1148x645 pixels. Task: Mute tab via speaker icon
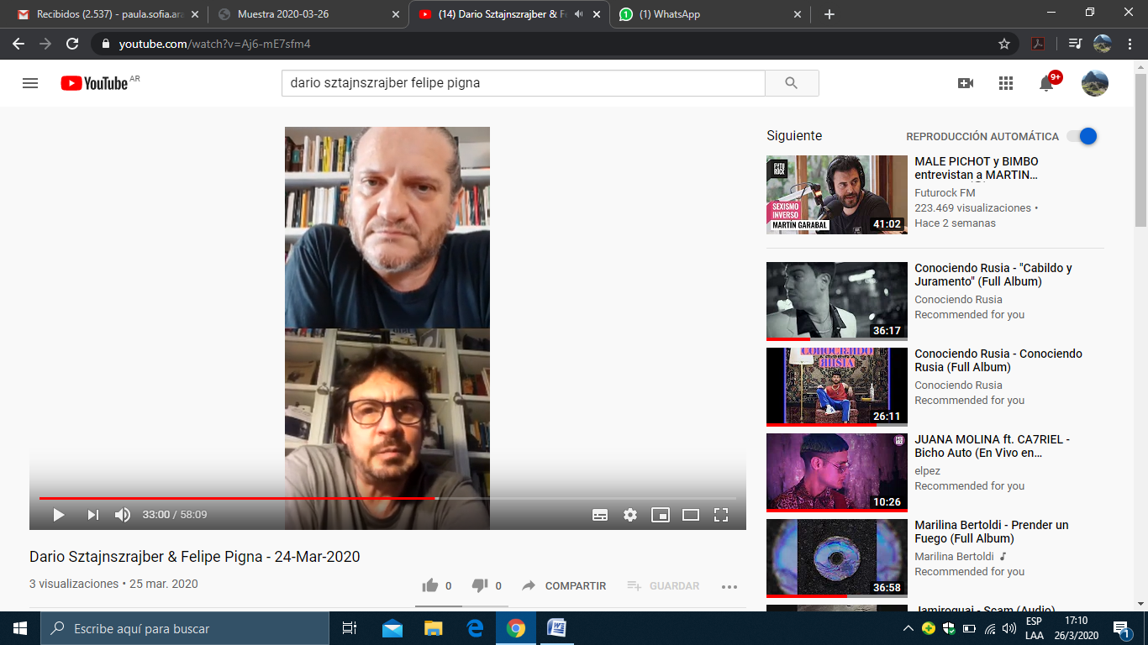[578, 14]
